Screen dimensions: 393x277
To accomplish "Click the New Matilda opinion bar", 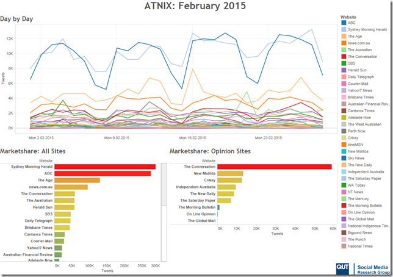I will click(x=230, y=173).
